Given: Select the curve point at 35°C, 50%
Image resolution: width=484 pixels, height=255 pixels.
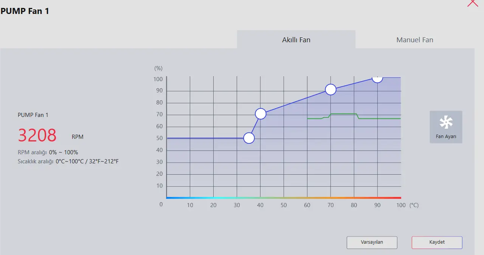Looking at the screenshot, I should 249,138.
